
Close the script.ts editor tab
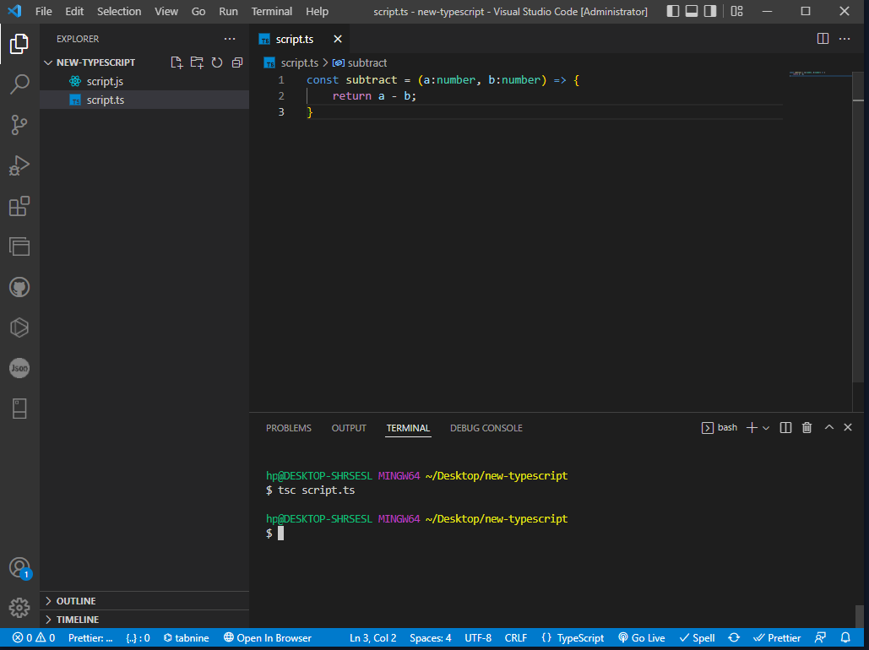pyautogui.click(x=338, y=39)
